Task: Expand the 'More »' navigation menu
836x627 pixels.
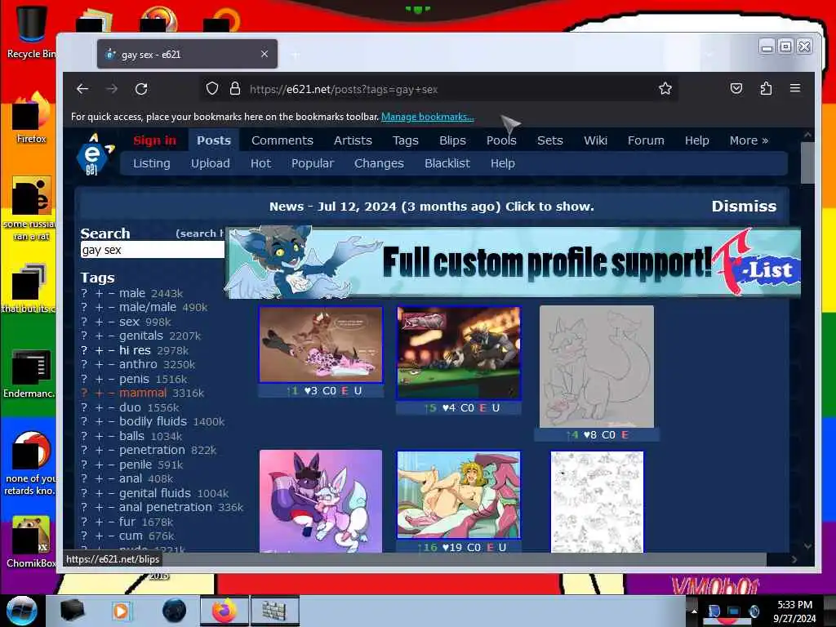Action: pos(749,140)
